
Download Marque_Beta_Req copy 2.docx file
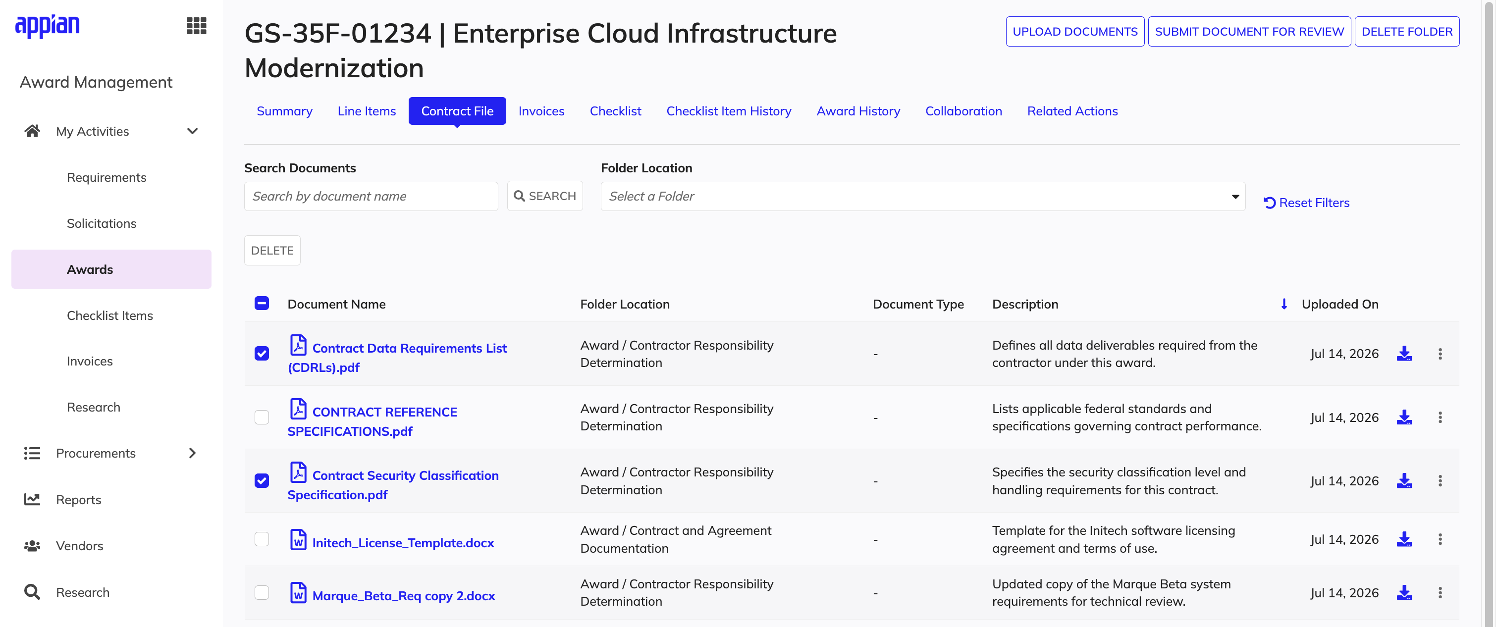pos(1404,593)
